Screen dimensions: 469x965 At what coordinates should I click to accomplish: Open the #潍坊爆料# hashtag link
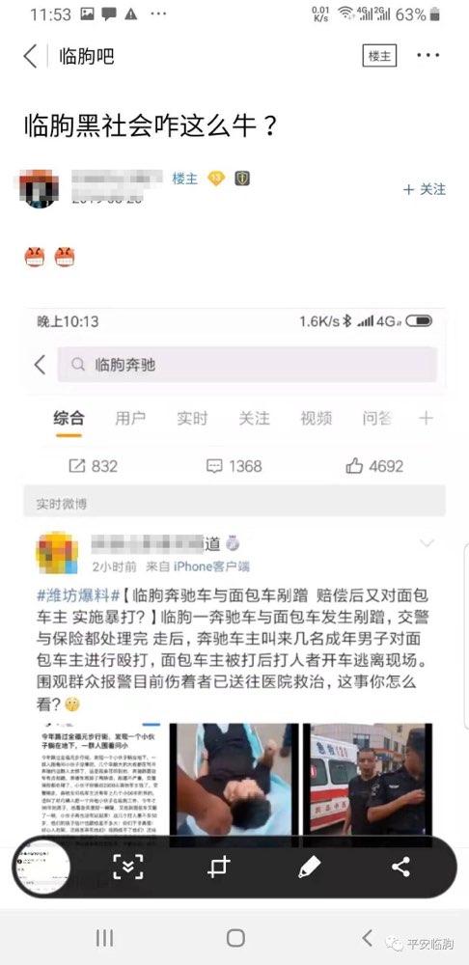point(78,595)
